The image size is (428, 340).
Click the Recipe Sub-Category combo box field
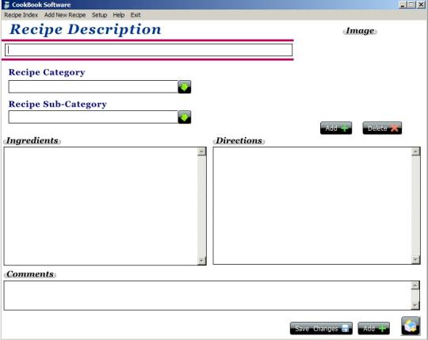[x=93, y=117]
